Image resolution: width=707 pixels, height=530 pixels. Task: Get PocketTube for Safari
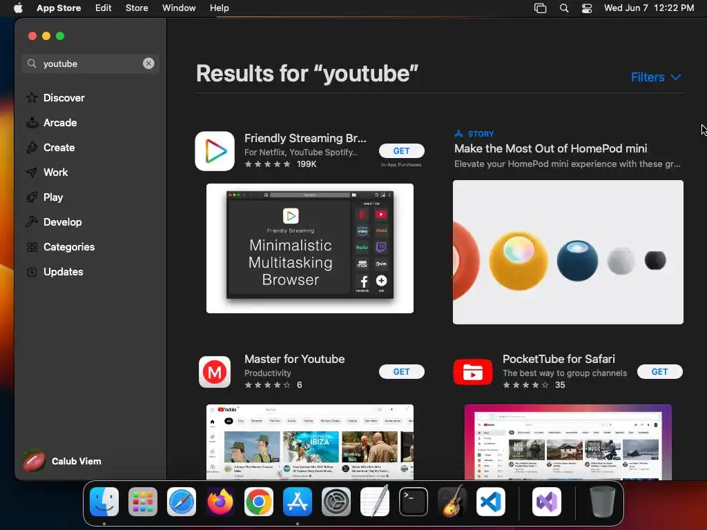tap(659, 372)
